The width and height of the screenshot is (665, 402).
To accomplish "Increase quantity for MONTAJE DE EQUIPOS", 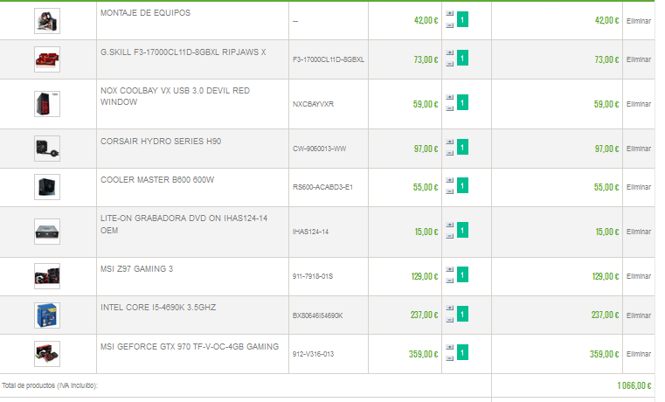I will coord(449,14).
